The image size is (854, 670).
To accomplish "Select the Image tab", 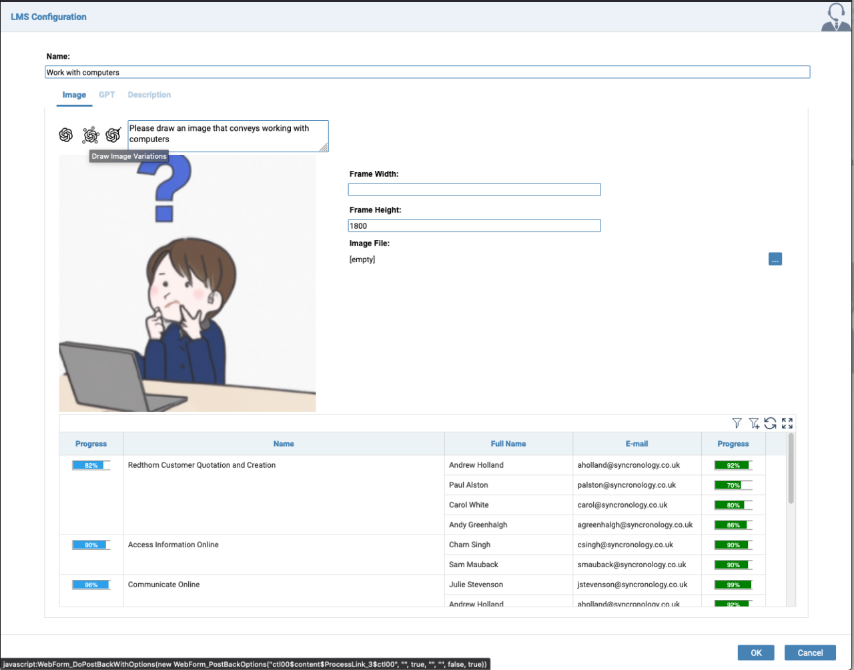I will (74, 95).
